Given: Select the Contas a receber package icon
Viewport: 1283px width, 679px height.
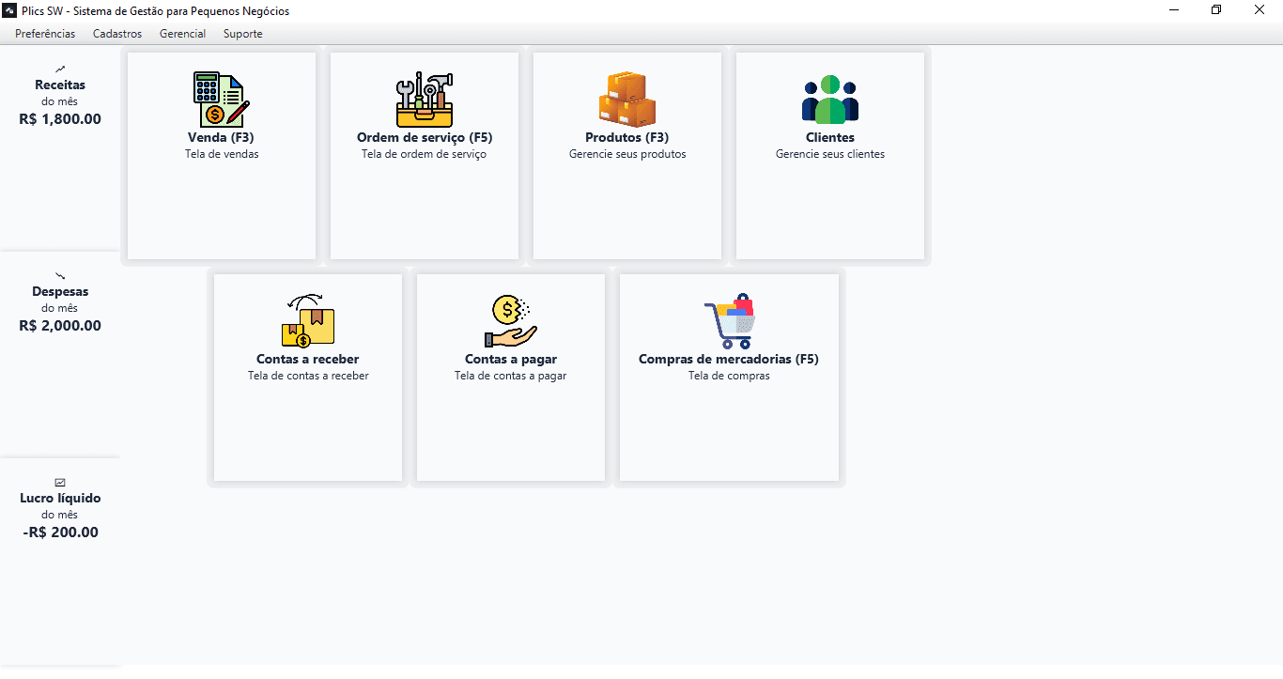Looking at the screenshot, I should click(x=307, y=319).
